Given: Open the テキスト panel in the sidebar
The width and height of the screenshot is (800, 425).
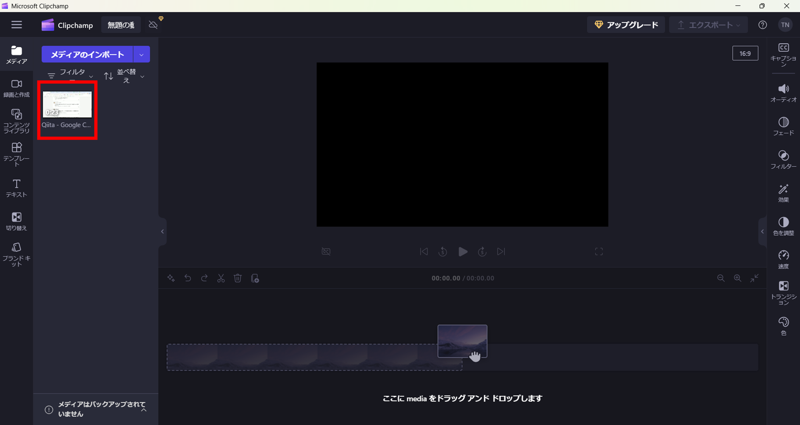Looking at the screenshot, I should (x=17, y=187).
